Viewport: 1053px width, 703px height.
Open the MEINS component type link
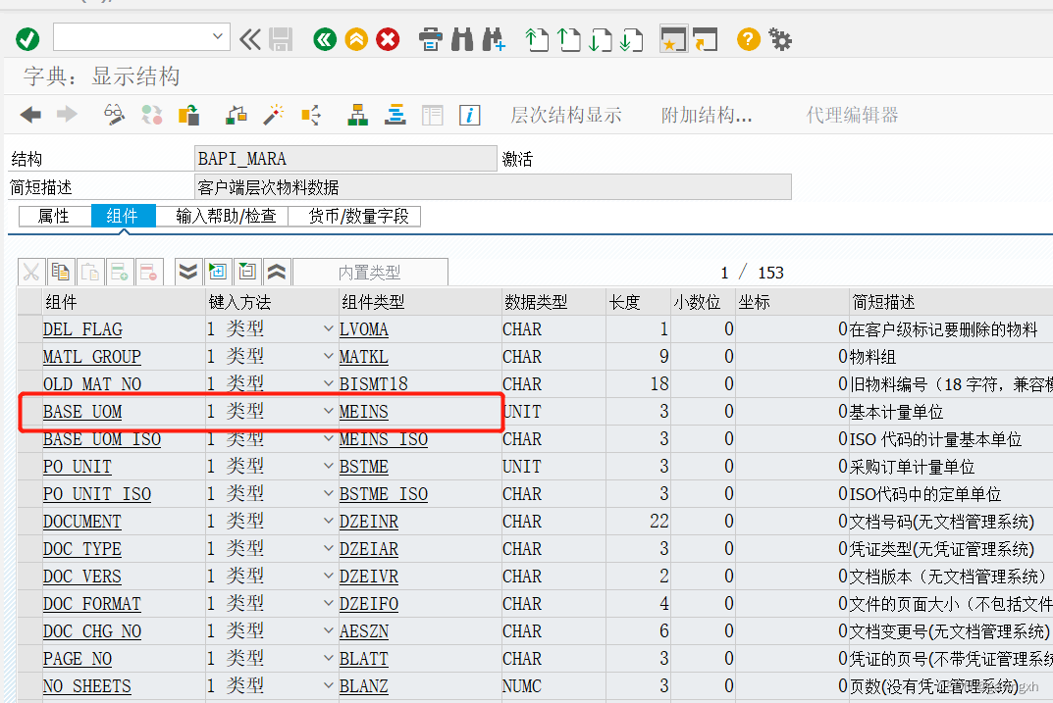(363, 412)
